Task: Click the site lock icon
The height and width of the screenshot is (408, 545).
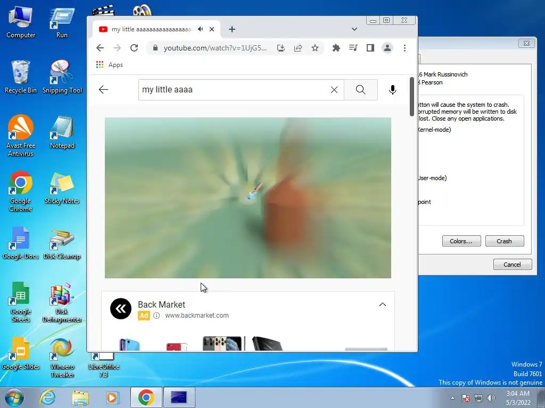Action: pos(156,48)
